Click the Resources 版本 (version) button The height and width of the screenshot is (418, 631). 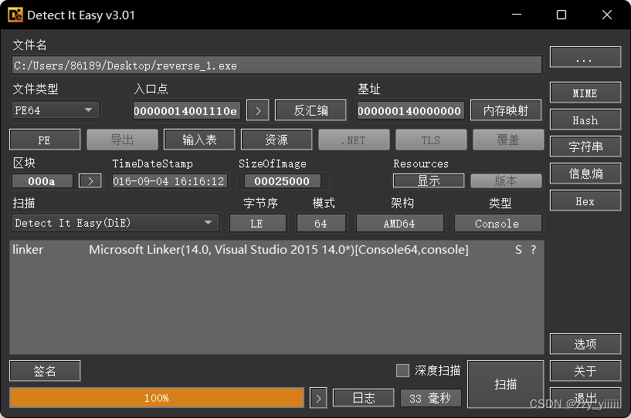point(506,180)
